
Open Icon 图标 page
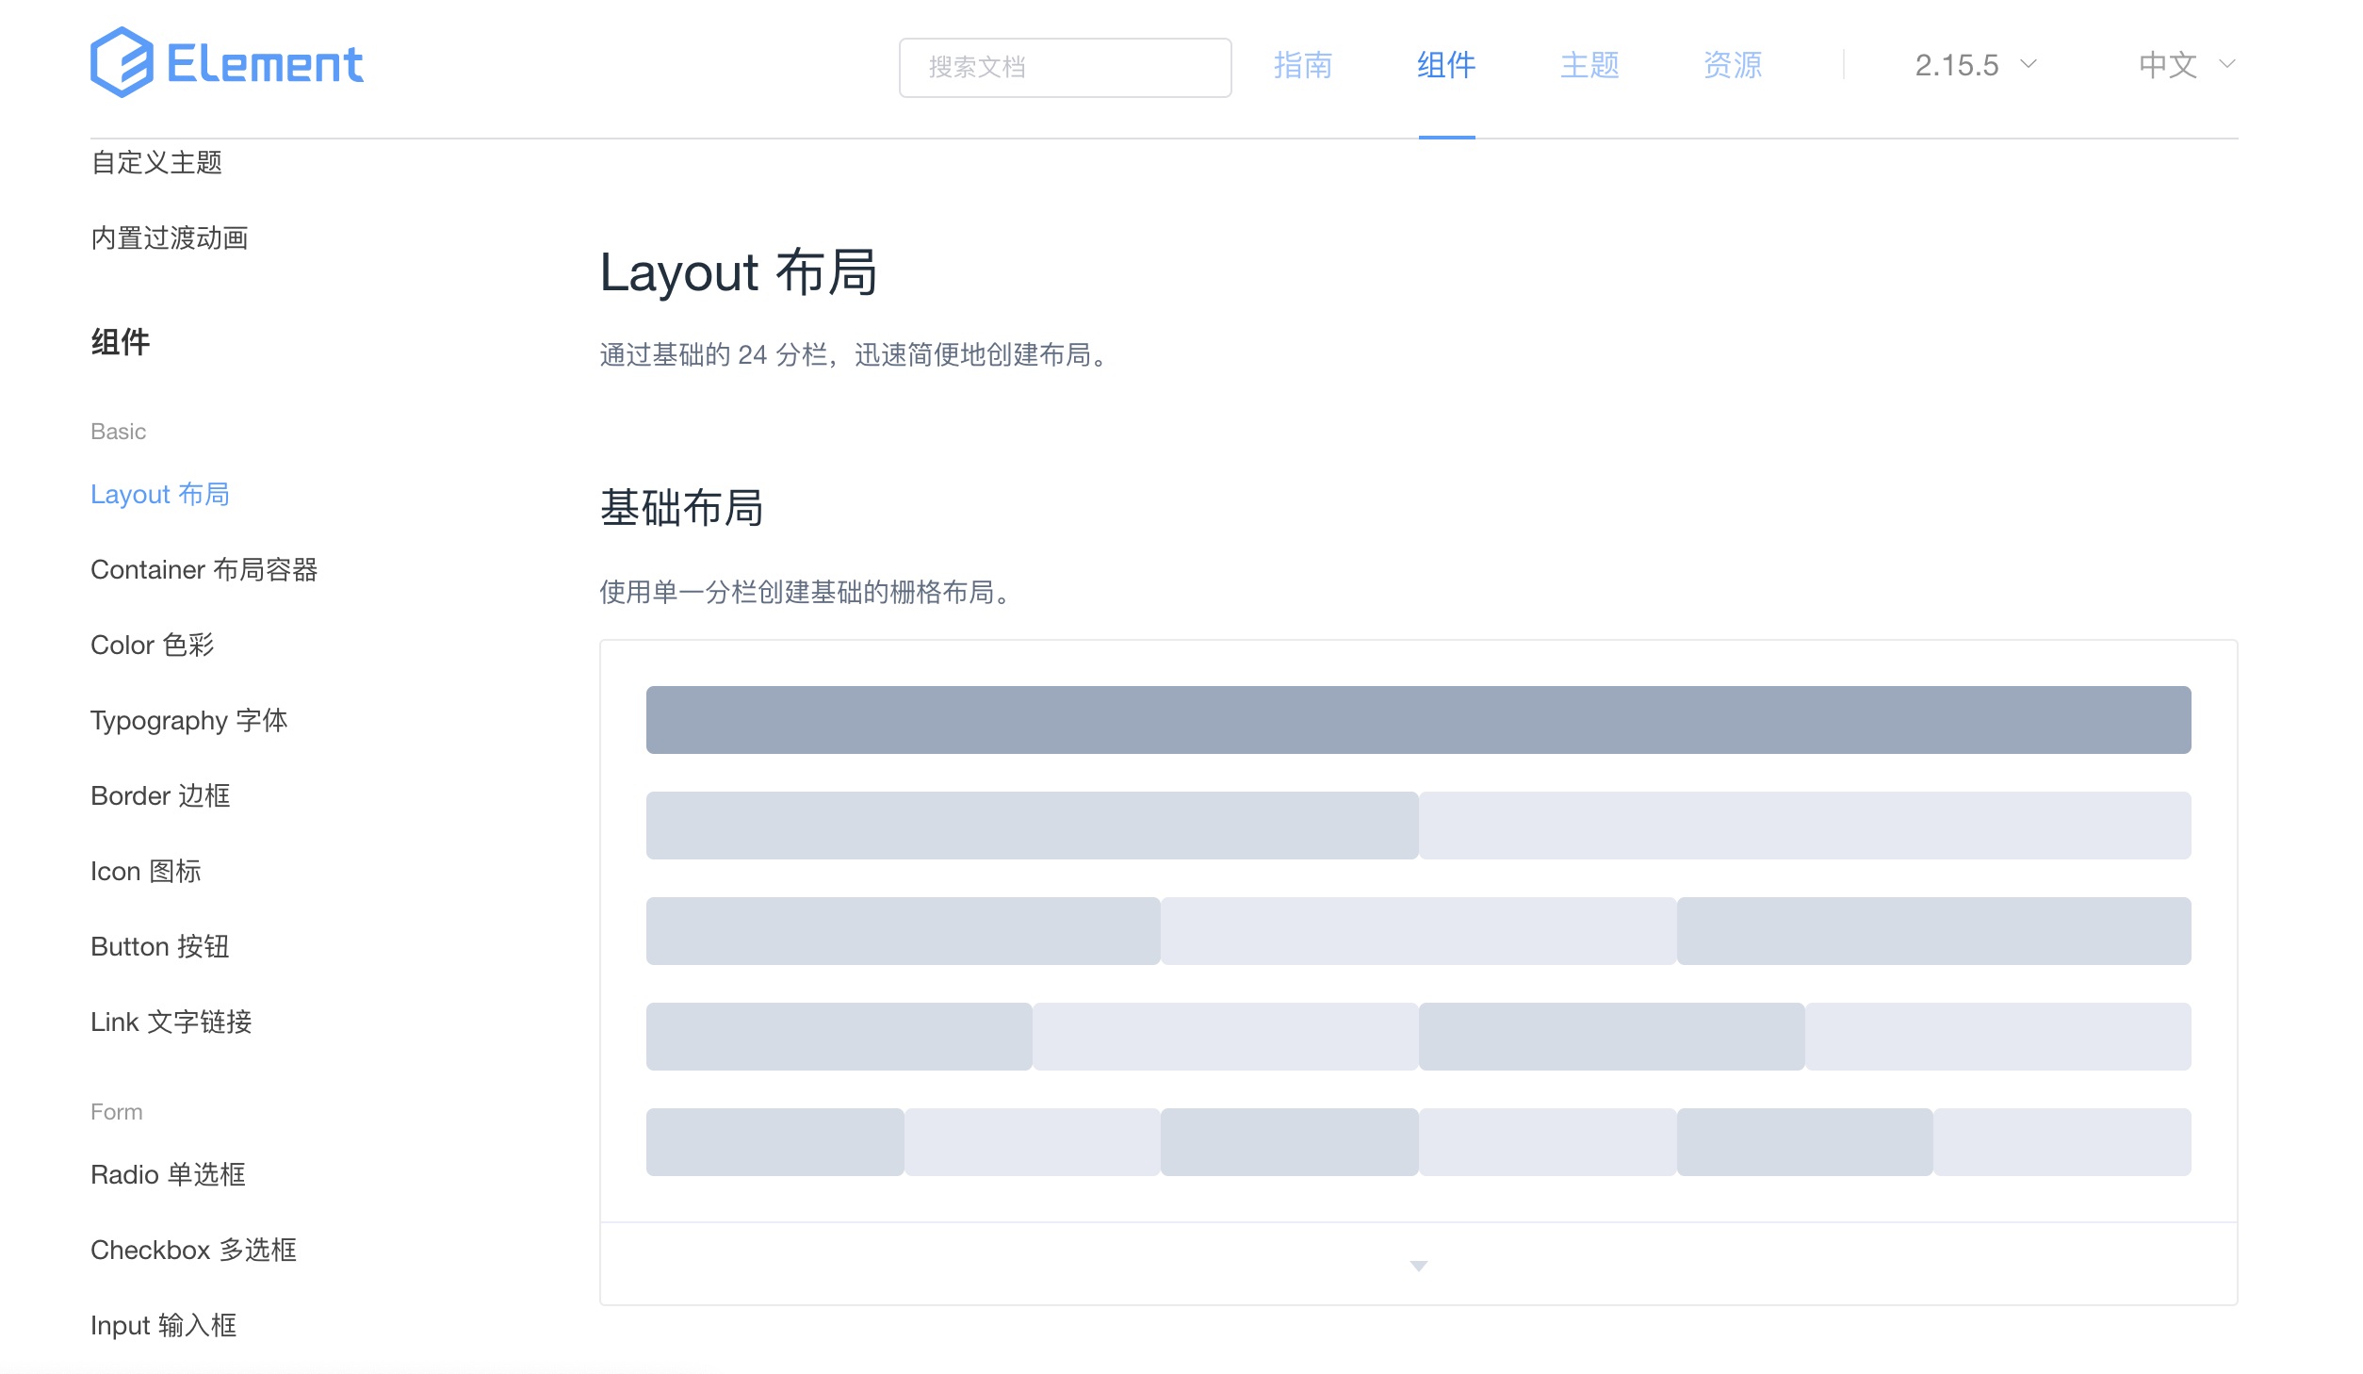(x=146, y=871)
